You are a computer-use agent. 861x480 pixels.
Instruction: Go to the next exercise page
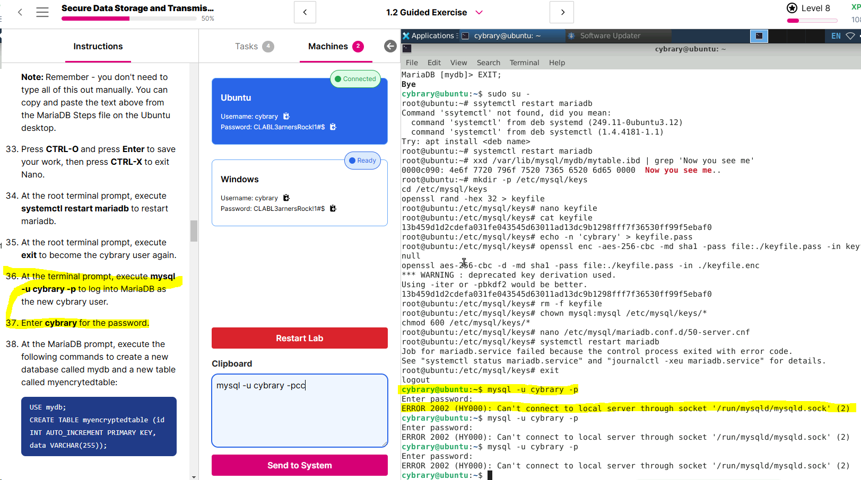562,12
